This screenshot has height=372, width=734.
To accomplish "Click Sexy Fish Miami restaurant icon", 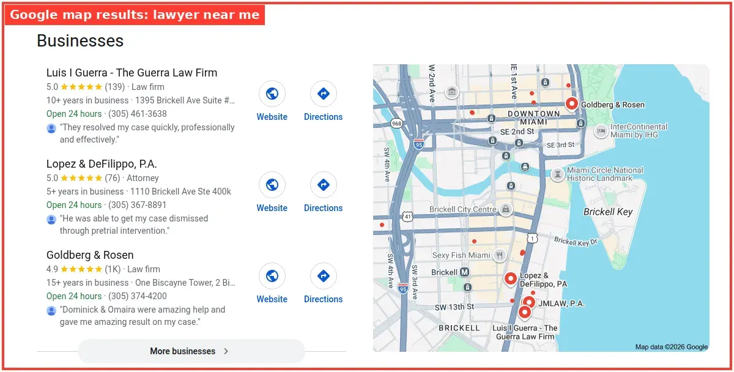I will (x=500, y=255).
